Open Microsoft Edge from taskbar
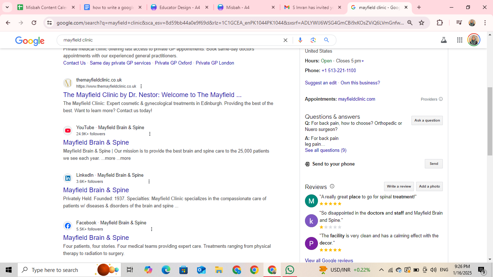The width and height of the screenshot is (493, 277). pos(166,270)
